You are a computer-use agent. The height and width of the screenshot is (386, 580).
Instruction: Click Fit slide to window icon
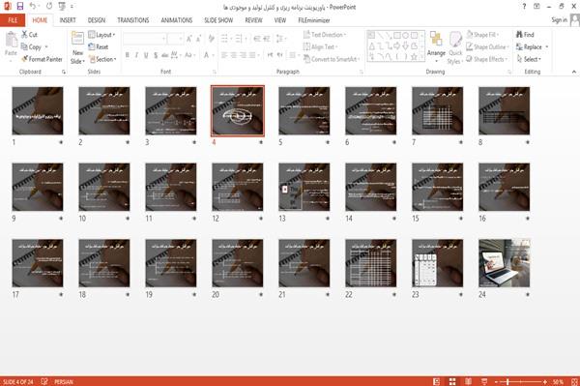pos(574,381)
